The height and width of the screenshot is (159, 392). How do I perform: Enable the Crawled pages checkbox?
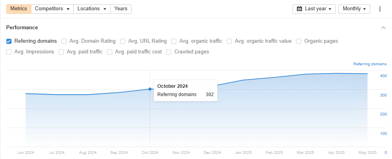click(169, 52)
